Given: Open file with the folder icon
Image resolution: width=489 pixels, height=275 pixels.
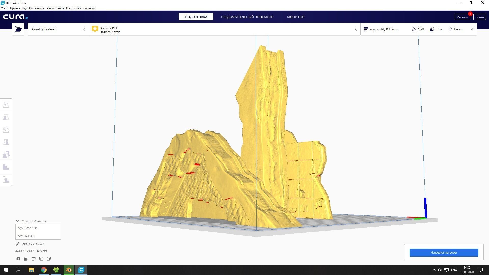Looking at the screenshot, I should click(18, 29).
